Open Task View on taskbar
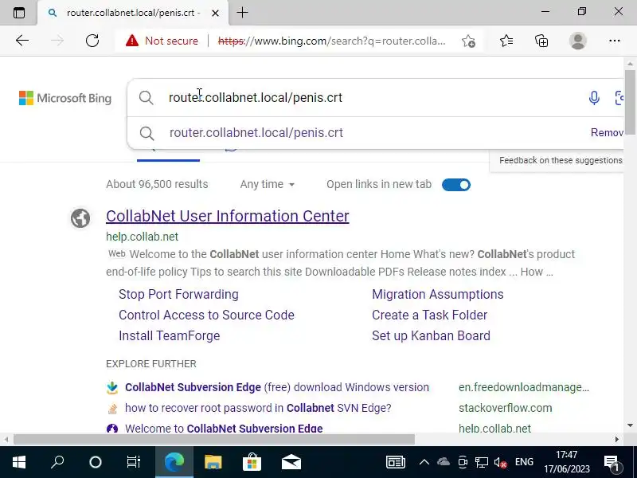This screenshot has height=478, width=637. (x=134, y=462)
